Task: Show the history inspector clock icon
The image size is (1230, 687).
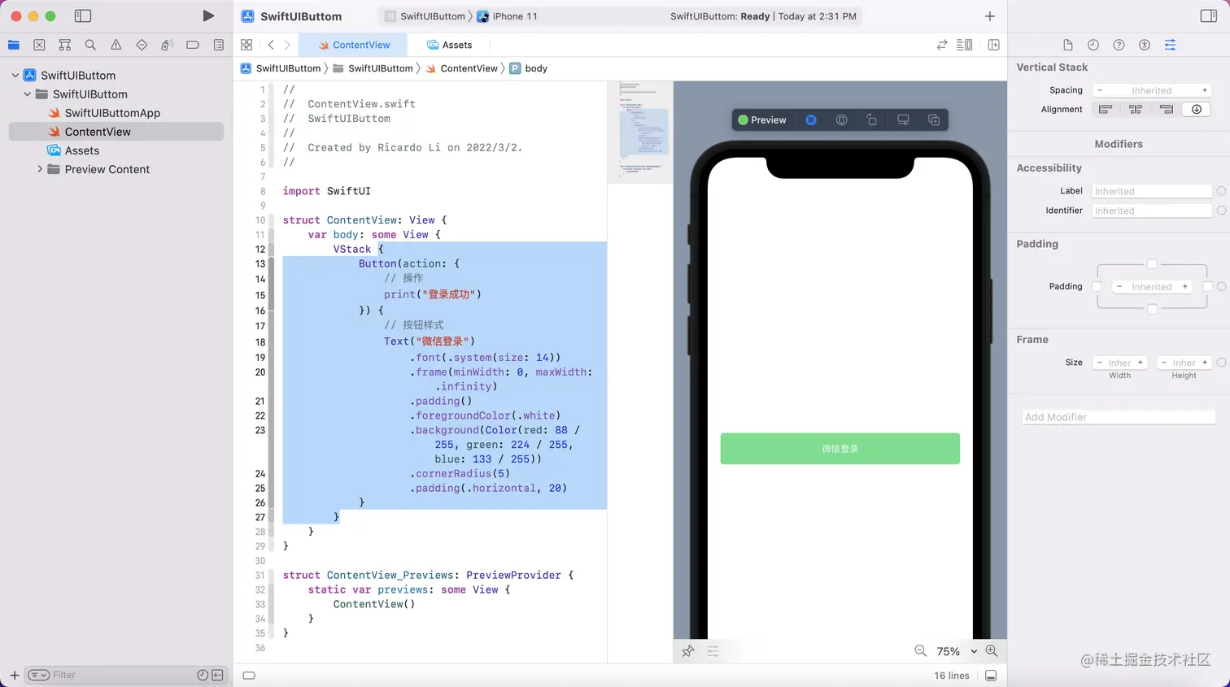Action: pyautogui.click(x=1093, y=45)
